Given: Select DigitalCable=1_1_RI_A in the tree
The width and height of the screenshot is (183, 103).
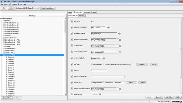Looking at the screenshot, I should pos(13,40).
